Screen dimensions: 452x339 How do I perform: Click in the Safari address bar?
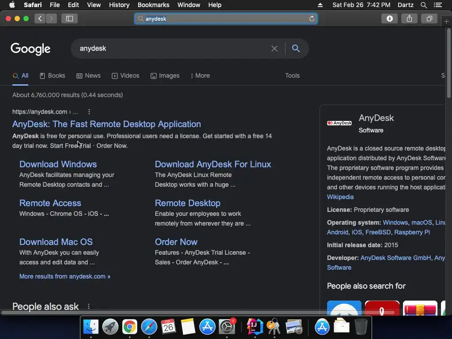point(226,19)
